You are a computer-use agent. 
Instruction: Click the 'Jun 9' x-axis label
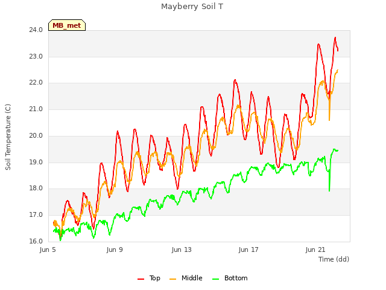coord(115,250)
